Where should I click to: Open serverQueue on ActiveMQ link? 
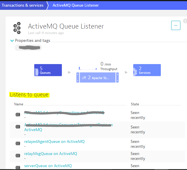coord(48,166)
